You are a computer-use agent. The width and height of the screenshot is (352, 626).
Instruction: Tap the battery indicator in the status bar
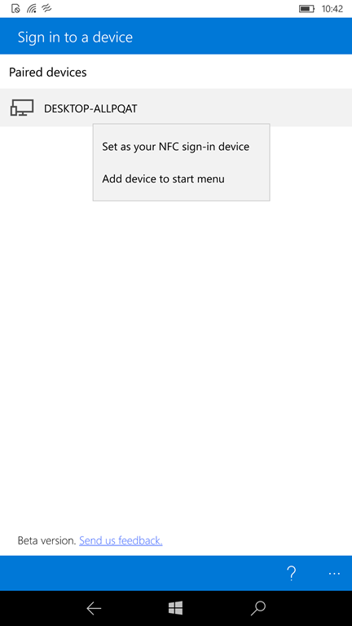(306, 9)
